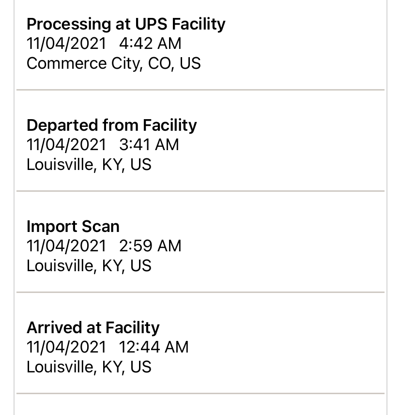Viewport: 401px width, 415px height.
Task: Click the 11/04/2021 2:59 AM timestamp
Action: point(104,246)
